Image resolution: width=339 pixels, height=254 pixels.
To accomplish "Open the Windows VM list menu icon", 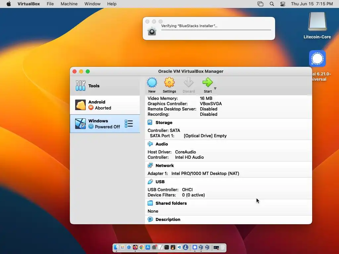I will (x=129, y=124).
